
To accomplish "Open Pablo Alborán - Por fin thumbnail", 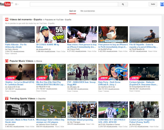I will (x=20, y=35).
